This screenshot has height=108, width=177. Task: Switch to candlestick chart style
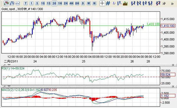[x=6, y=3]
